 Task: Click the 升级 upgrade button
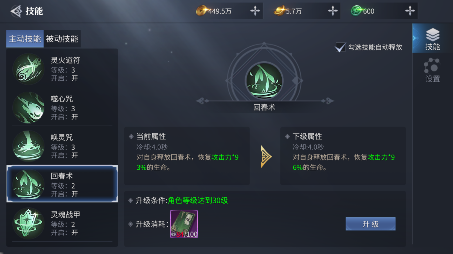pos(370,224)
